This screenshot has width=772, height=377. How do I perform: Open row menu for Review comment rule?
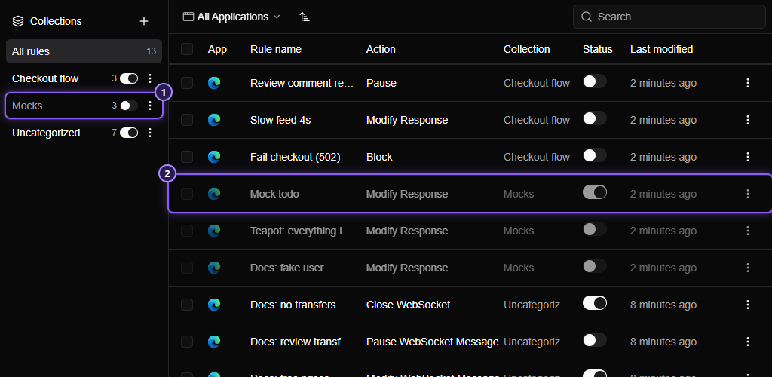[747, 83]
